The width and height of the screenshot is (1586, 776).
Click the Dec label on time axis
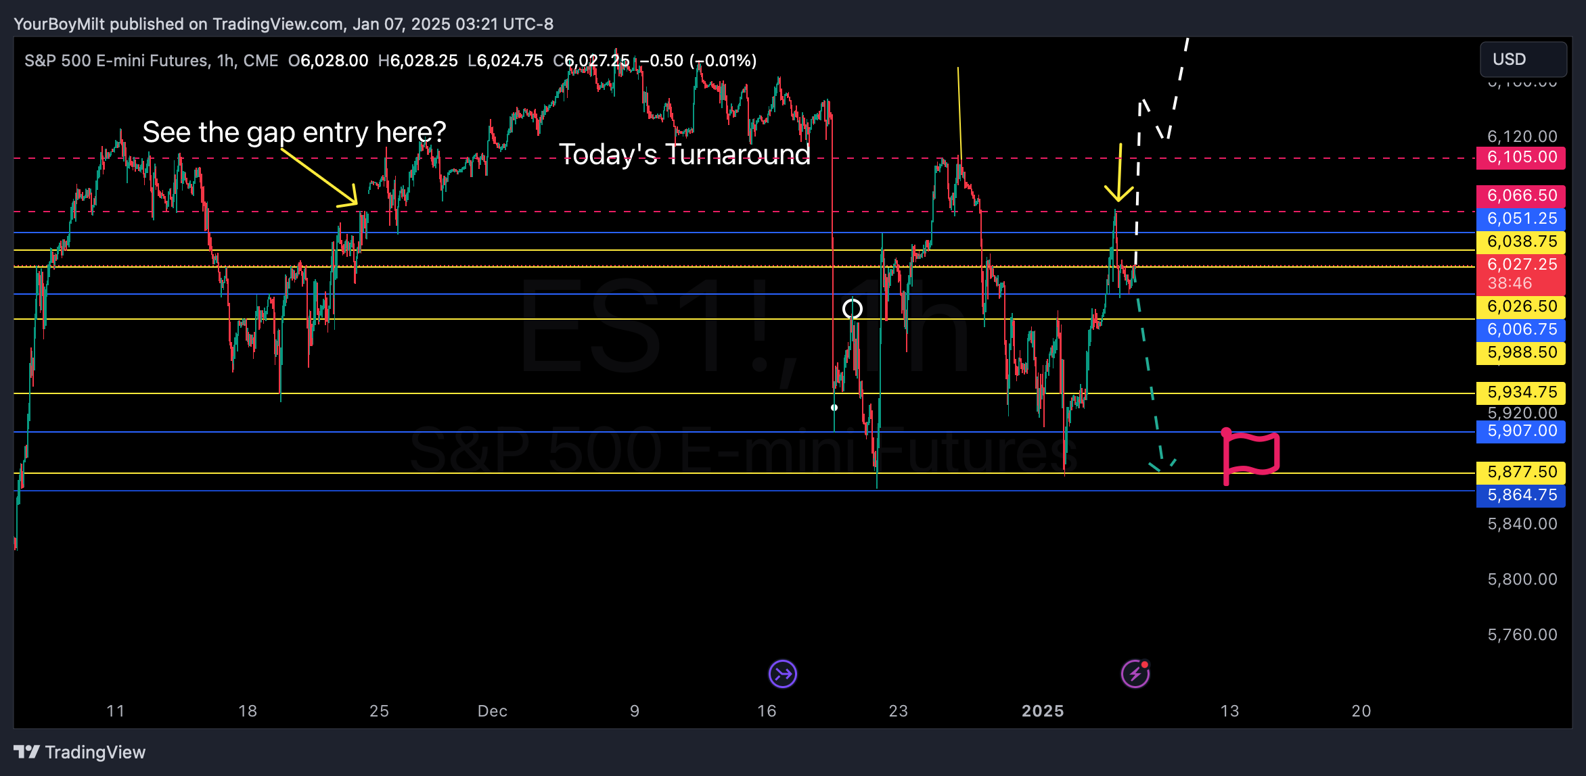coord(492,711)
